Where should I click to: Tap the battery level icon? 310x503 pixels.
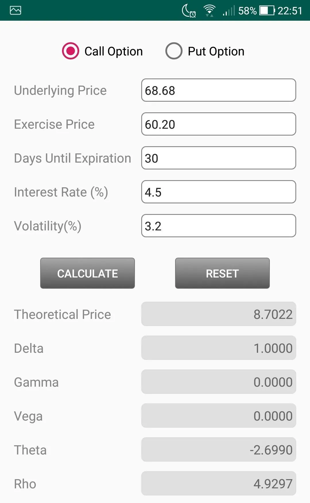267,11
